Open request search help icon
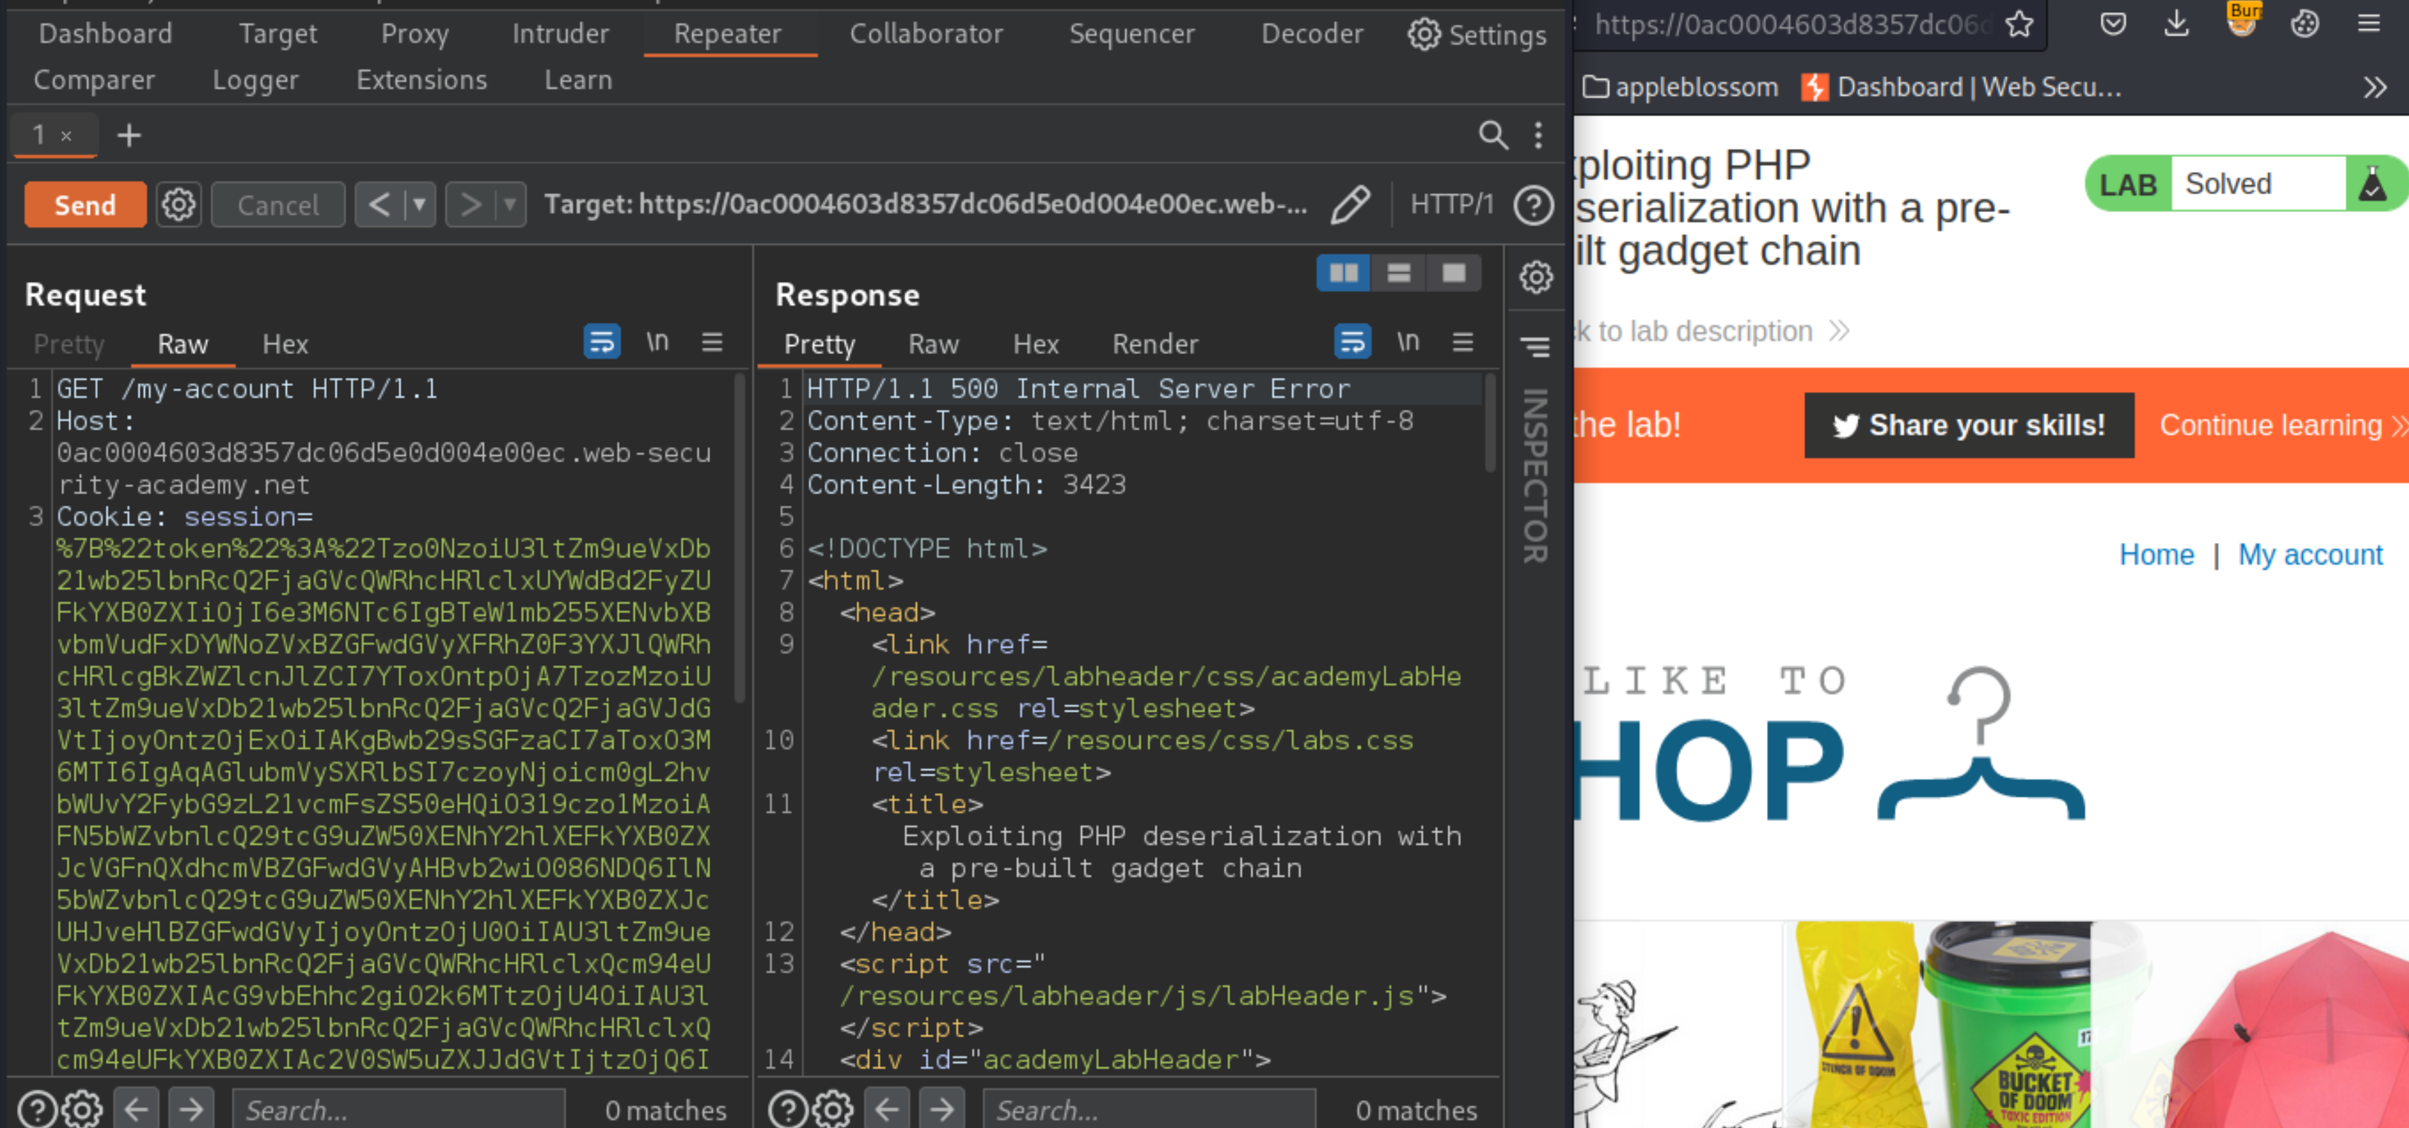Viewport: 2409px width, 1128px height. (x=37, y=1109)
